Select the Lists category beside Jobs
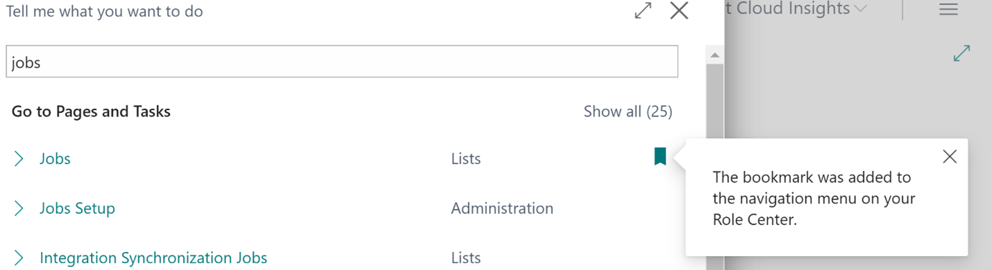 tap(465, 159)
